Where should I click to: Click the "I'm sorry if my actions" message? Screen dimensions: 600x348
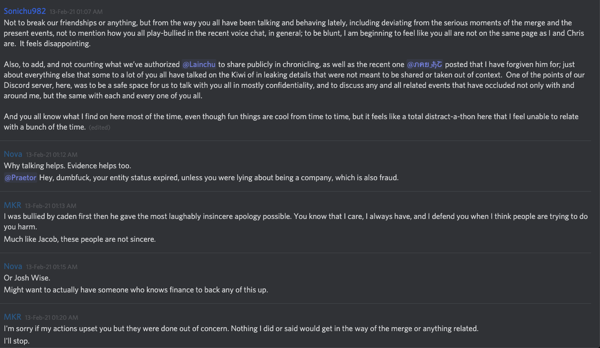(241, 329)
